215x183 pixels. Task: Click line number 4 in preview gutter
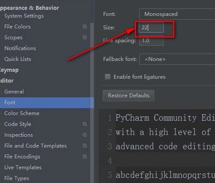coord(110,161)
